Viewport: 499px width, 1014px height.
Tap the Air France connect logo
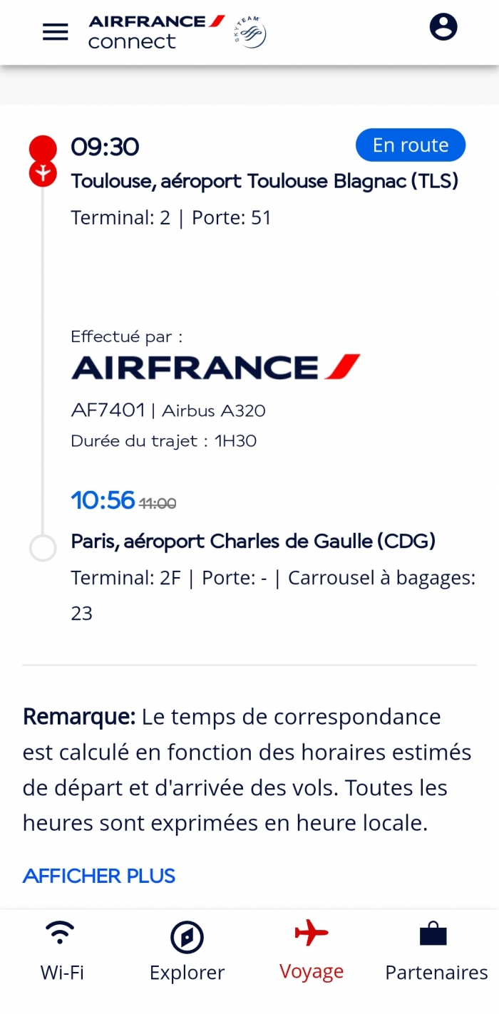[x=156, y=32]
